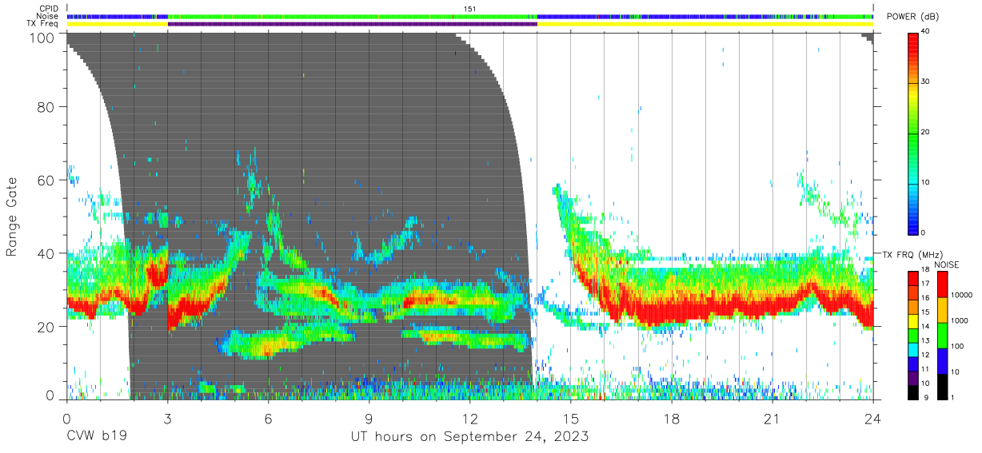
Task: Click the x-axis tick label '3'
Action: coord(167,419)
